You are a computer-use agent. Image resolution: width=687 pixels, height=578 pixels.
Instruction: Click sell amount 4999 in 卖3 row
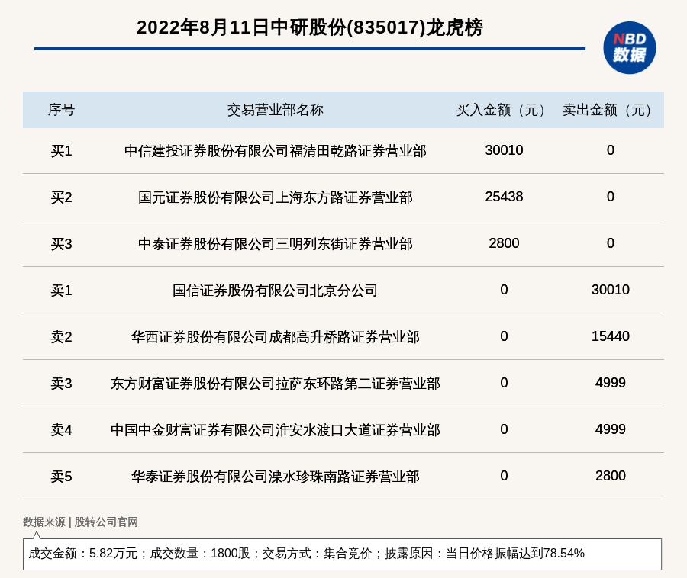pos(611,383)
